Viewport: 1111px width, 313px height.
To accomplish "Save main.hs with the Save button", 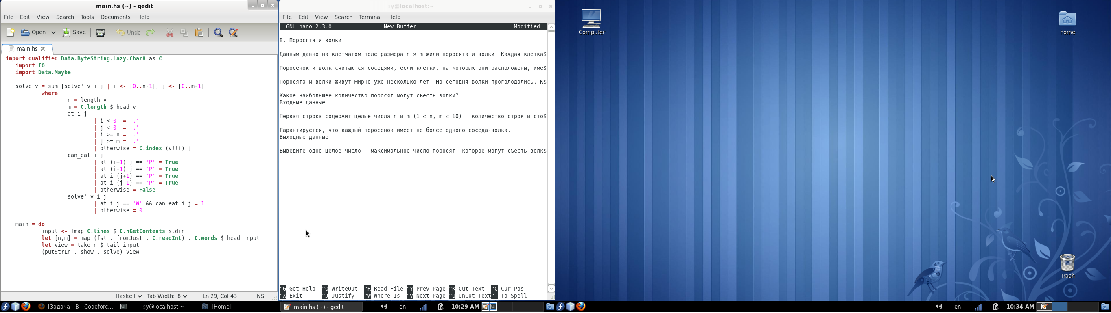I will (74, 32).
